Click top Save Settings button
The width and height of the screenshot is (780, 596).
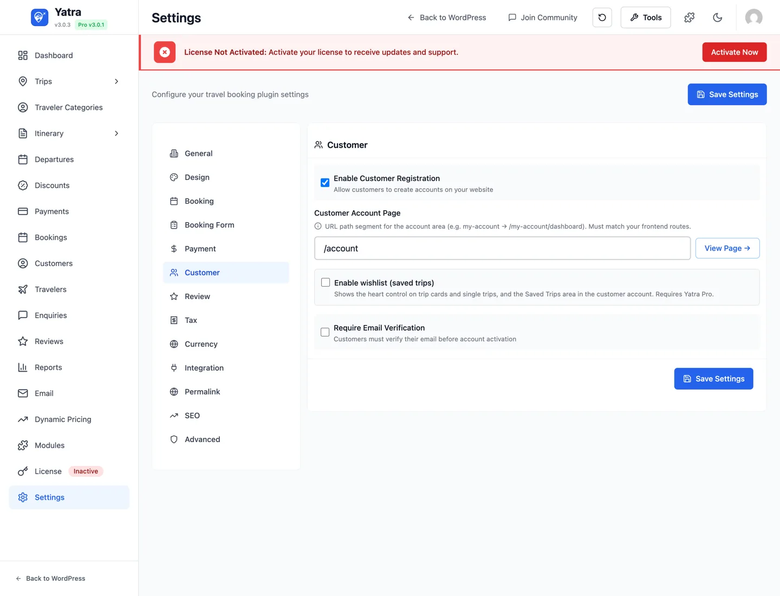tap(727, 94)
